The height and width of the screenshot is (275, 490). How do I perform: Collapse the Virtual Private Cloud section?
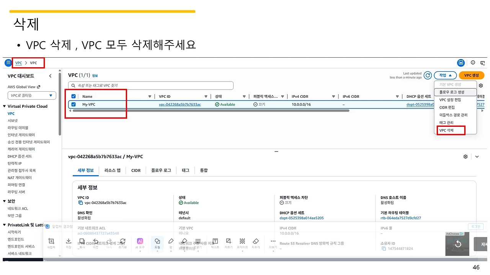point(4,106)
